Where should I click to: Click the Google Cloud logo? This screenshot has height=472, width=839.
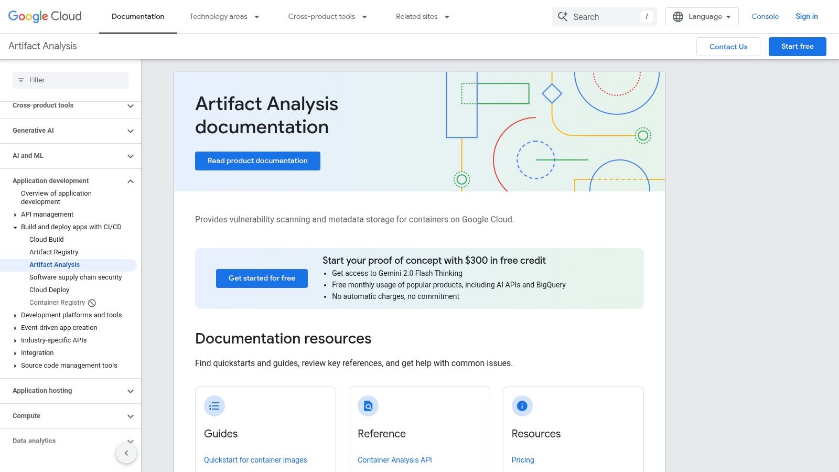tap(45, 16)
